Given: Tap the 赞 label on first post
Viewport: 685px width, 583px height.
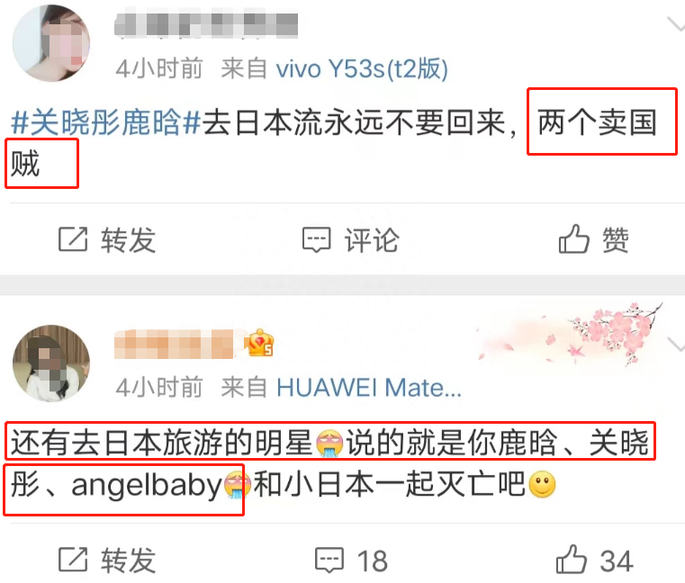Looking at the screenshot, I should pos(616,239).
